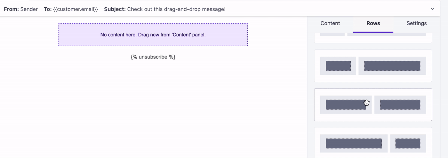Click narrow left block of one-third/two-thirds row
448x158 pixels.
pyautogui.click(x=338, y=66)
